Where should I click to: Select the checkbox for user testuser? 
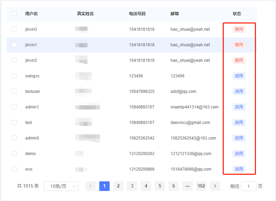click(x=14, y=91)
